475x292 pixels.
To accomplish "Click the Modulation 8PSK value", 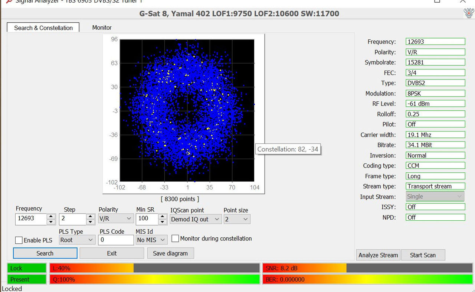I will point(435,93).
